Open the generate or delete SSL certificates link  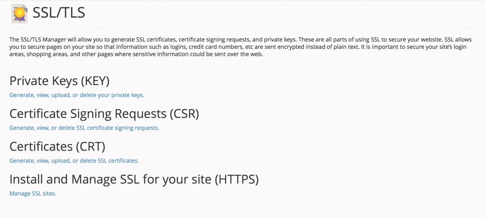(x=74, y=161)
